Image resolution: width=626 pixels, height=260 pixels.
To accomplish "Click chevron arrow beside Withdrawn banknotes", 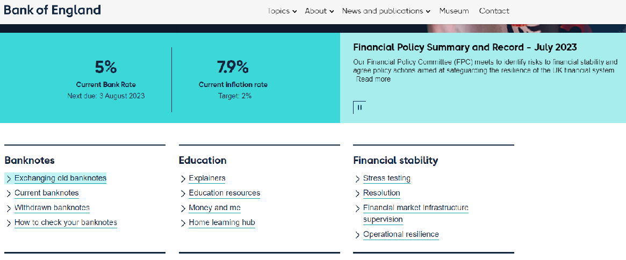I will pyautogui.click(x=9, y=208).
